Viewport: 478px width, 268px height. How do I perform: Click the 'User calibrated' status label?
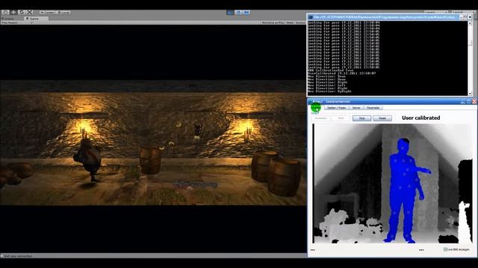[420, 118]
